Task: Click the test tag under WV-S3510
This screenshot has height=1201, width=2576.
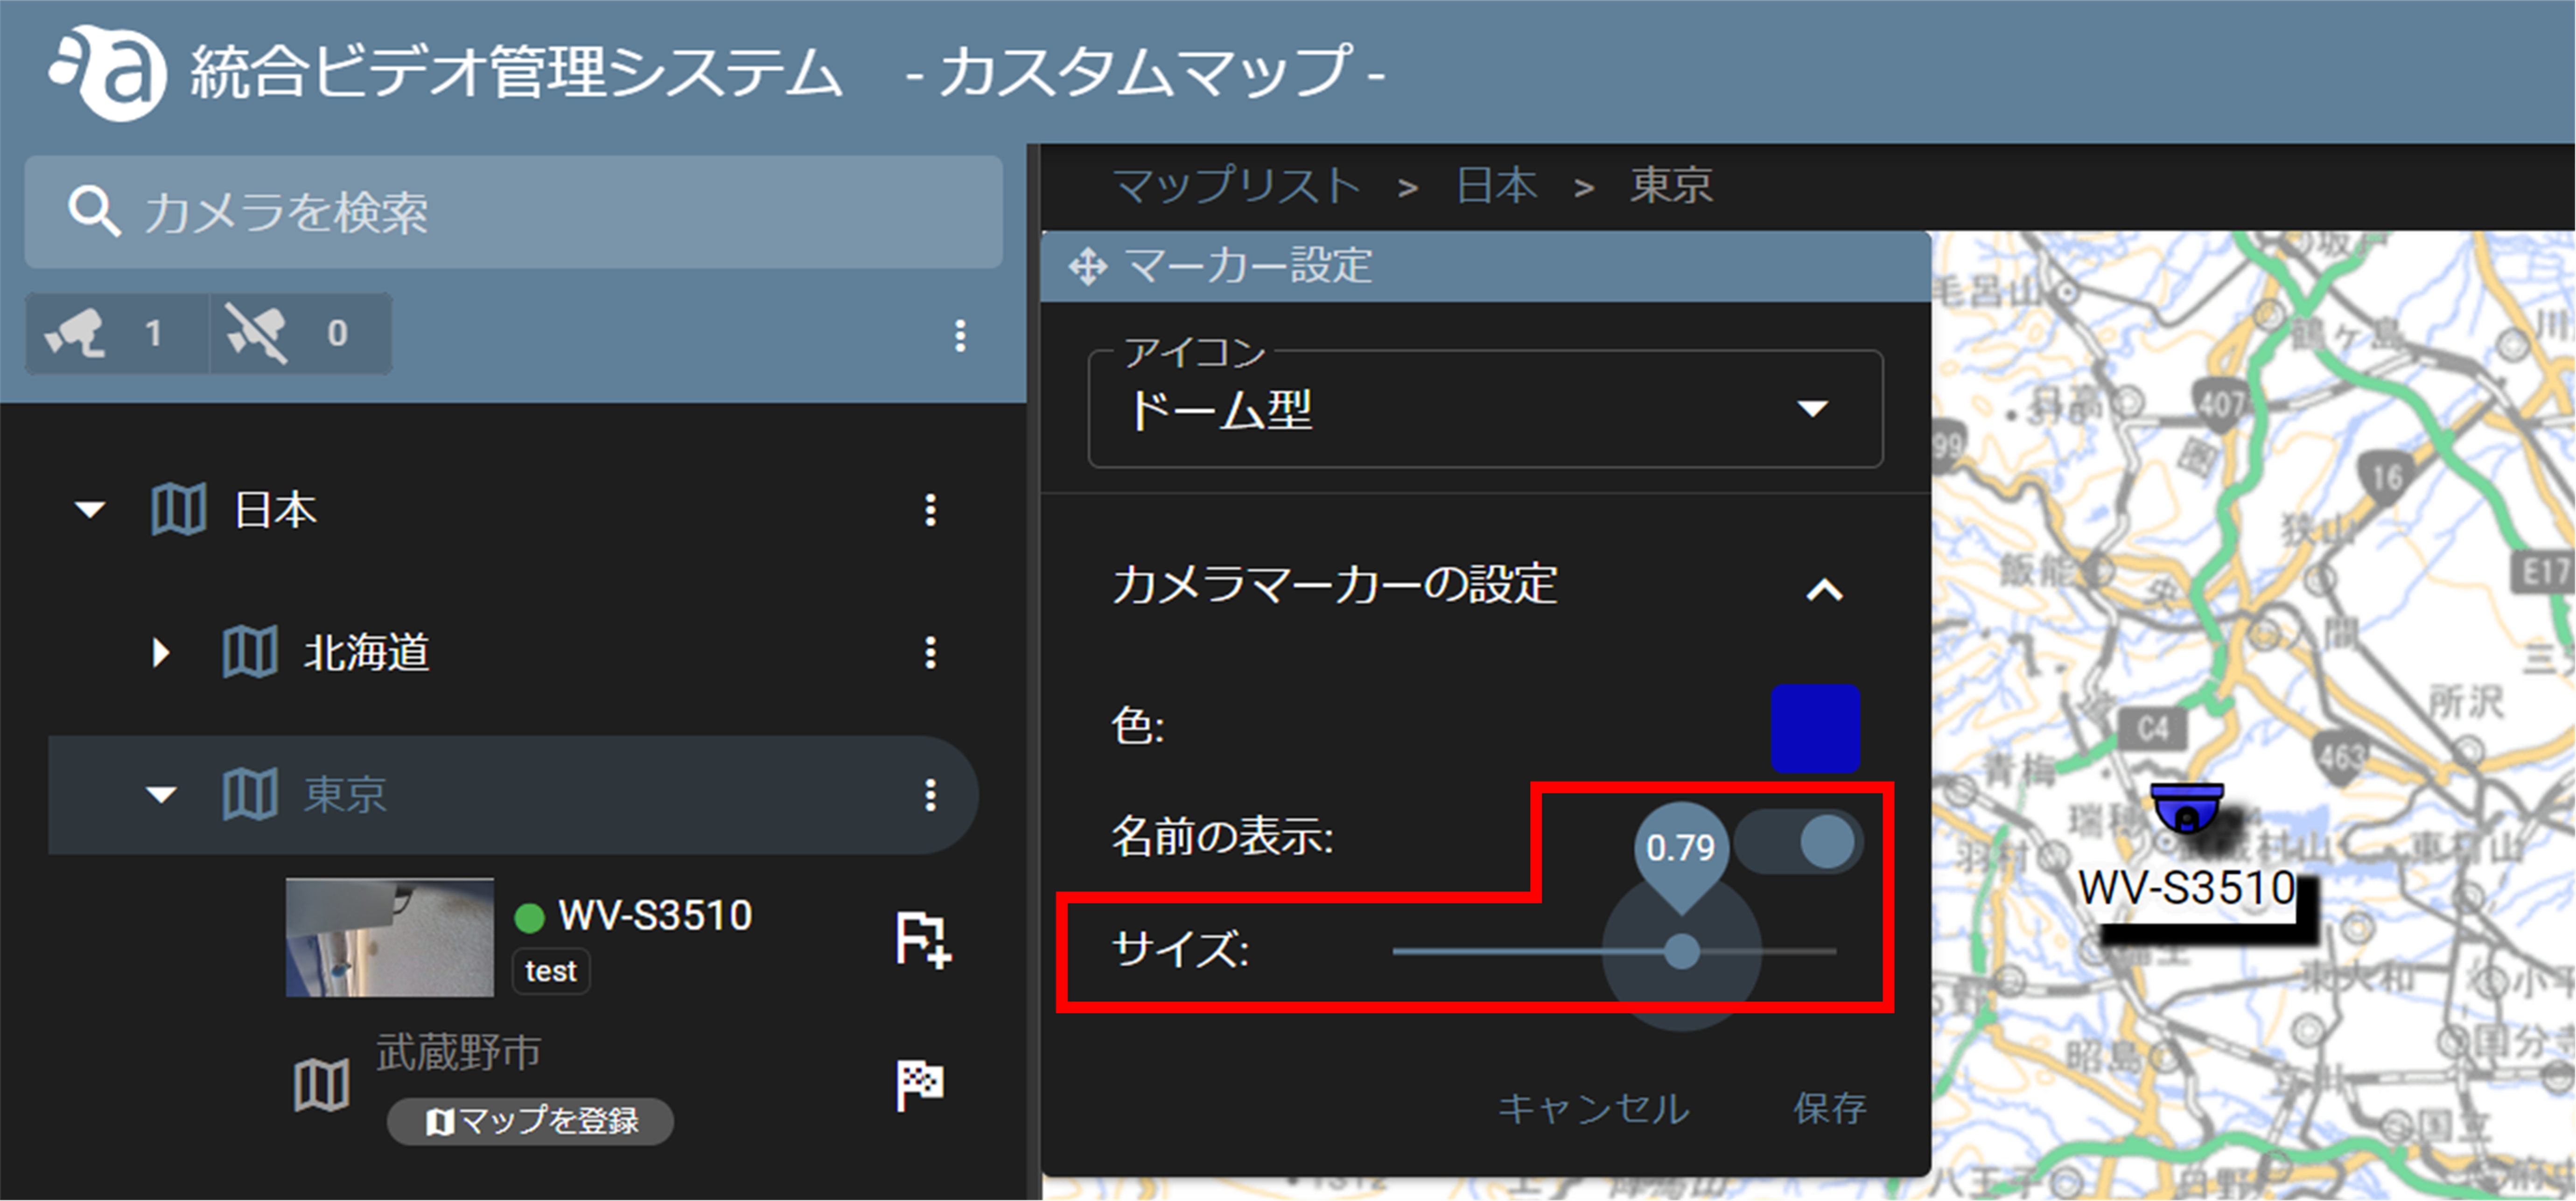Action: (551, 971)
